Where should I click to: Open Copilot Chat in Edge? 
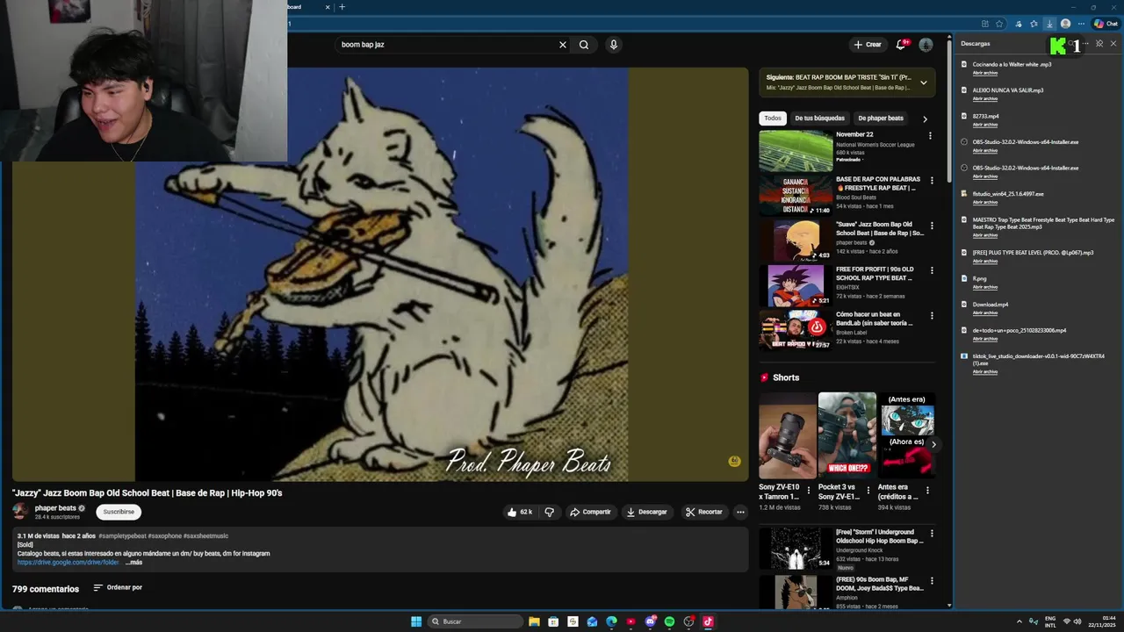click(1106, 24)
